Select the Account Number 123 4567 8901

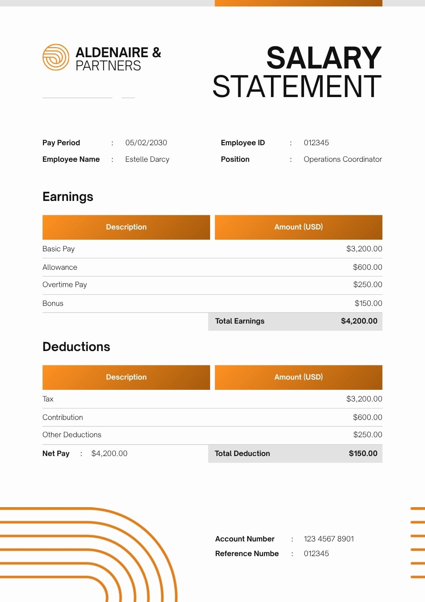tap(329, 539)
